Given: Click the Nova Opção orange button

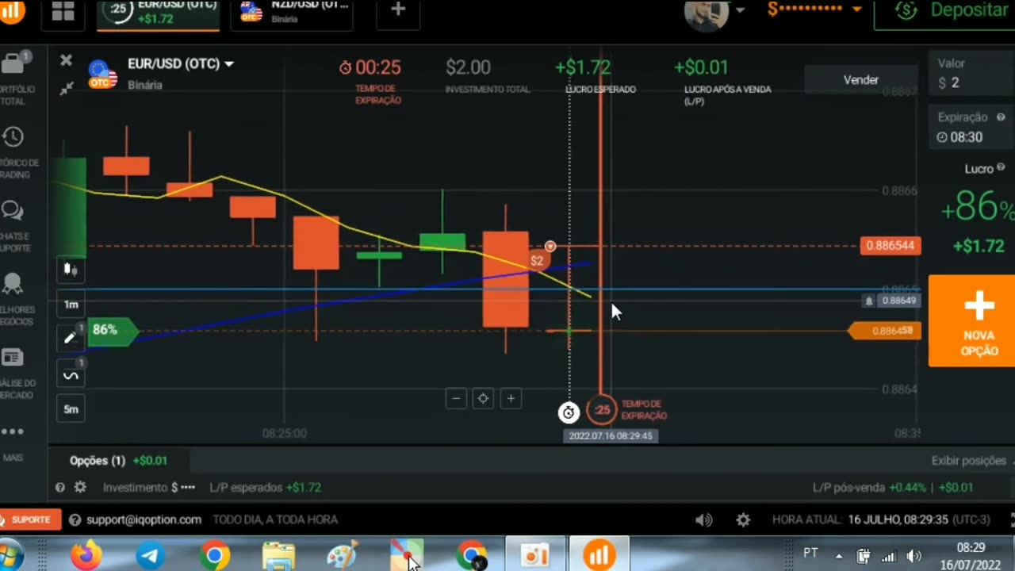Looking at the screenshot, I should pos(972,320).
